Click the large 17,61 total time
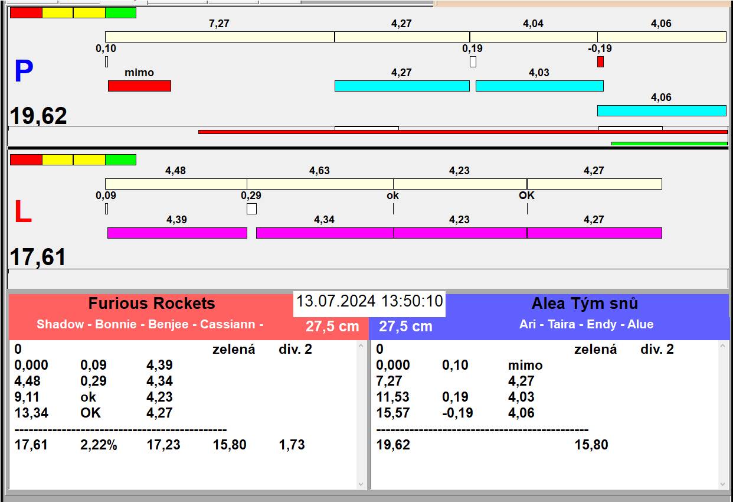Image resolution: width=733 pixels, height=502 pixels. pyautogui.click(x=38, y=257)
